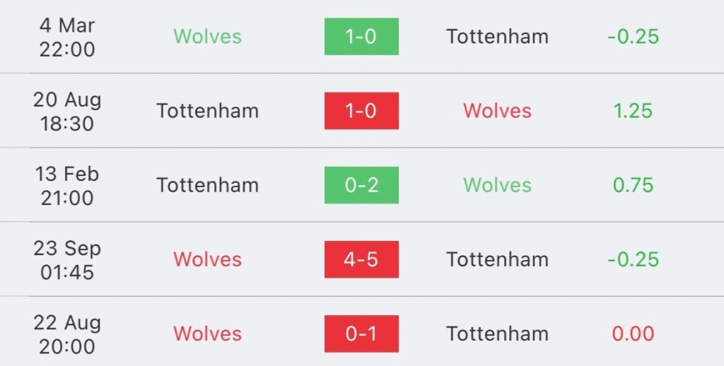The image size is (724, 366).
Task: Click the 0.75 handicap value
Action: tap(633, 185)
